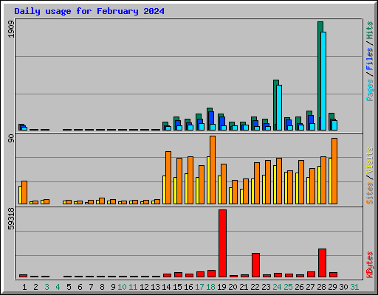The image size is (378, 295).
Task: Click the orange sites bar for day 1
Action: (24, 192)
